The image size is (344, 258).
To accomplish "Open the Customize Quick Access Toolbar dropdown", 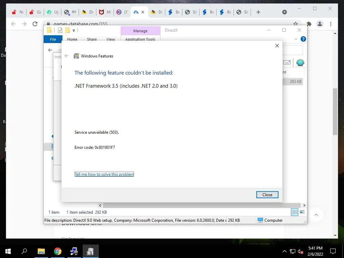I will (x=74, y=31).
